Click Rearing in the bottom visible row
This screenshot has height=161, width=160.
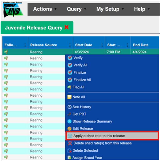(36, 157)
